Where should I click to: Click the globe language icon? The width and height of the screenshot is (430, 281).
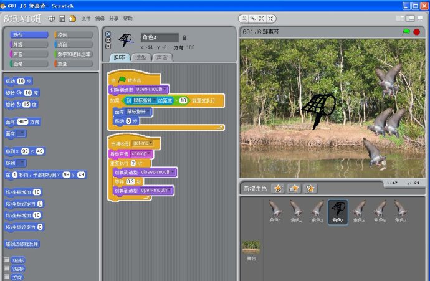click(x=51, y=18)
